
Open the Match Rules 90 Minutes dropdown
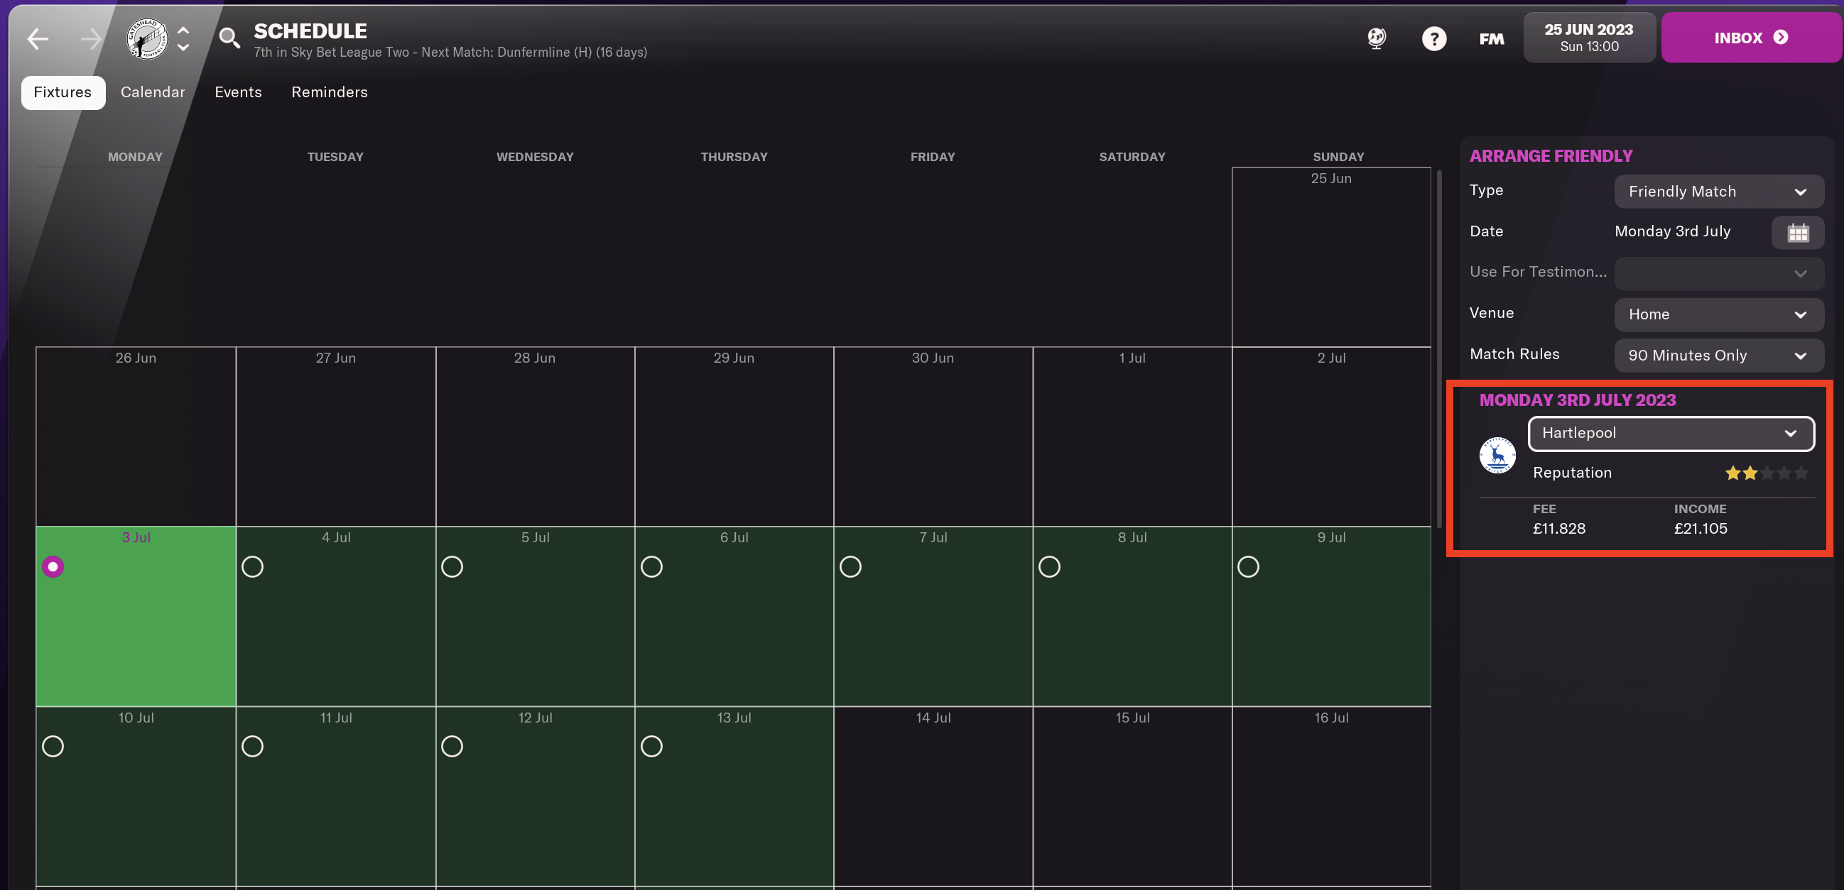tap(1719, 356)
